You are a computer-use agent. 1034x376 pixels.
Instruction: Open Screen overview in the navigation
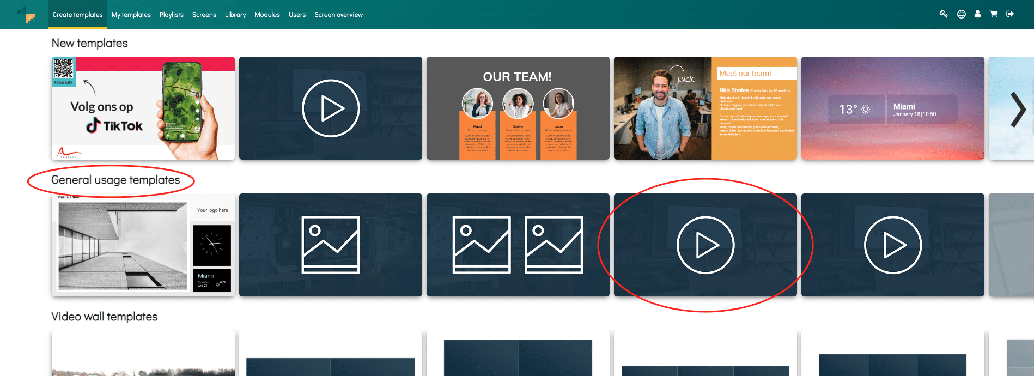tap(338, 15)
